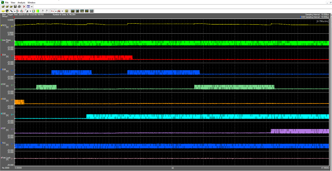Click the Print icon in toolbar
Viewport: 332px width, 171px height.
point(19,6)
